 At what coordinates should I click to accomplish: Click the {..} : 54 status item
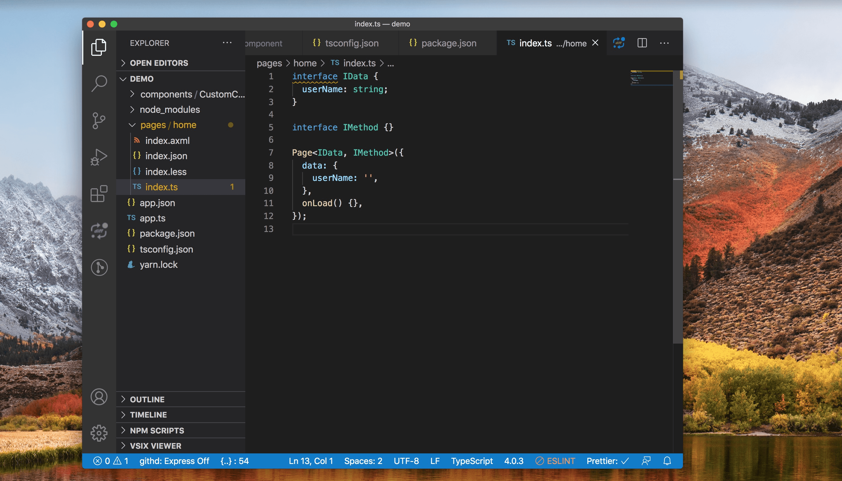(234, 461)
